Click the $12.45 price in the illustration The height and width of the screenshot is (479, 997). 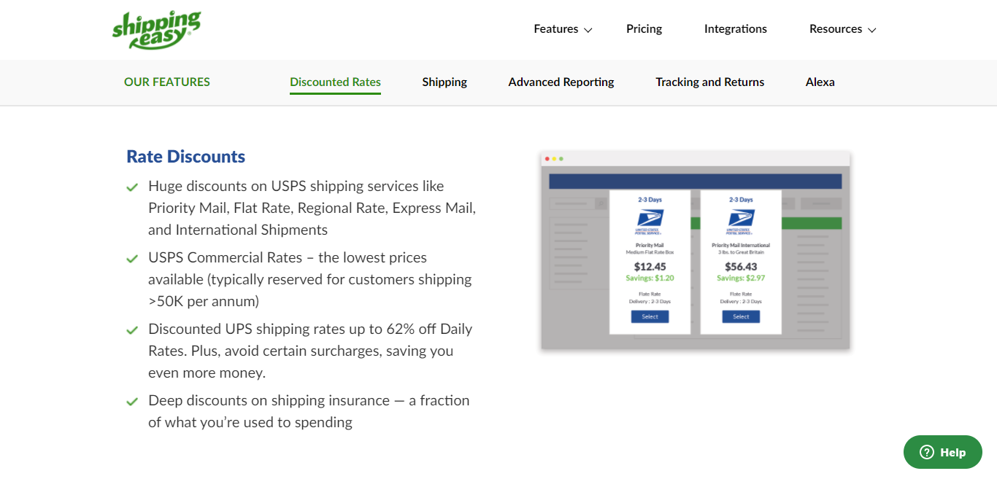click(650, 267)
